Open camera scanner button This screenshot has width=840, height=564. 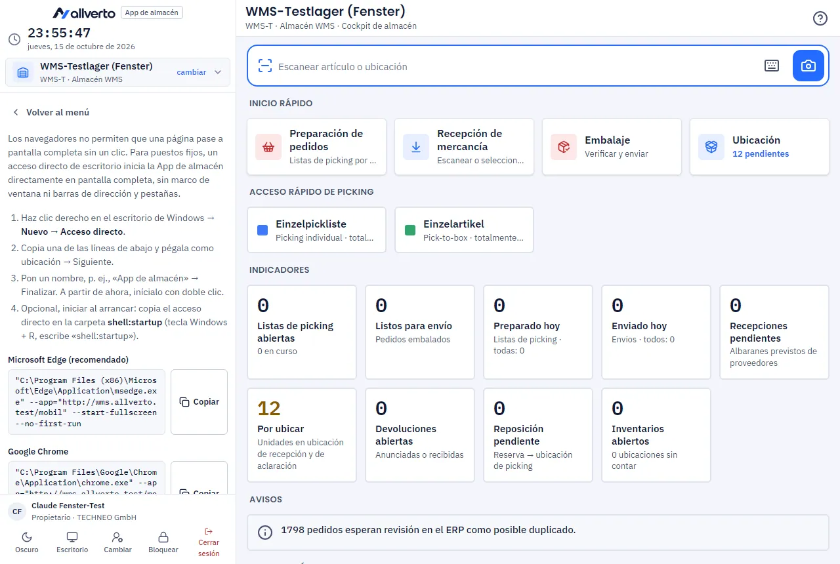point(808,66)
